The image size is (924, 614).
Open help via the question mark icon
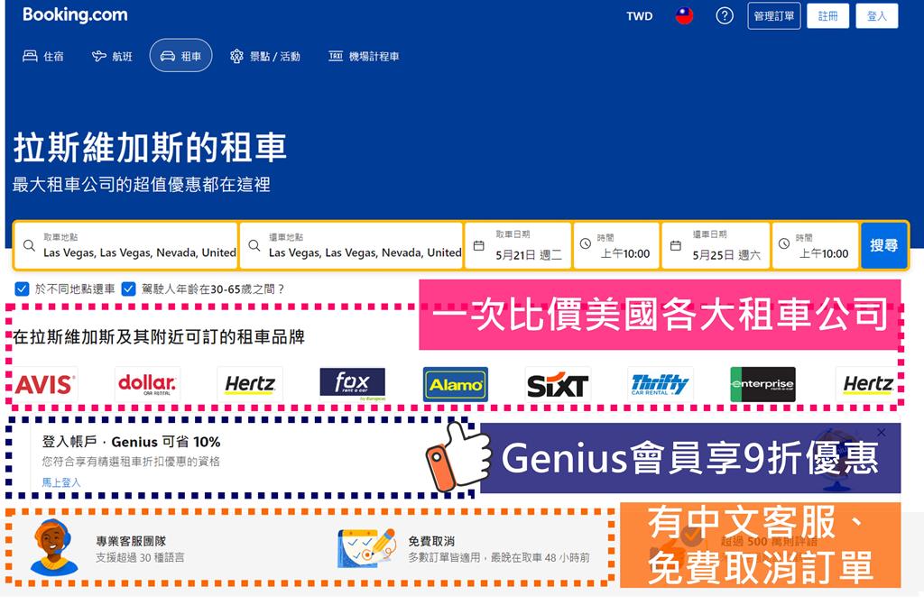coord(725,16)
